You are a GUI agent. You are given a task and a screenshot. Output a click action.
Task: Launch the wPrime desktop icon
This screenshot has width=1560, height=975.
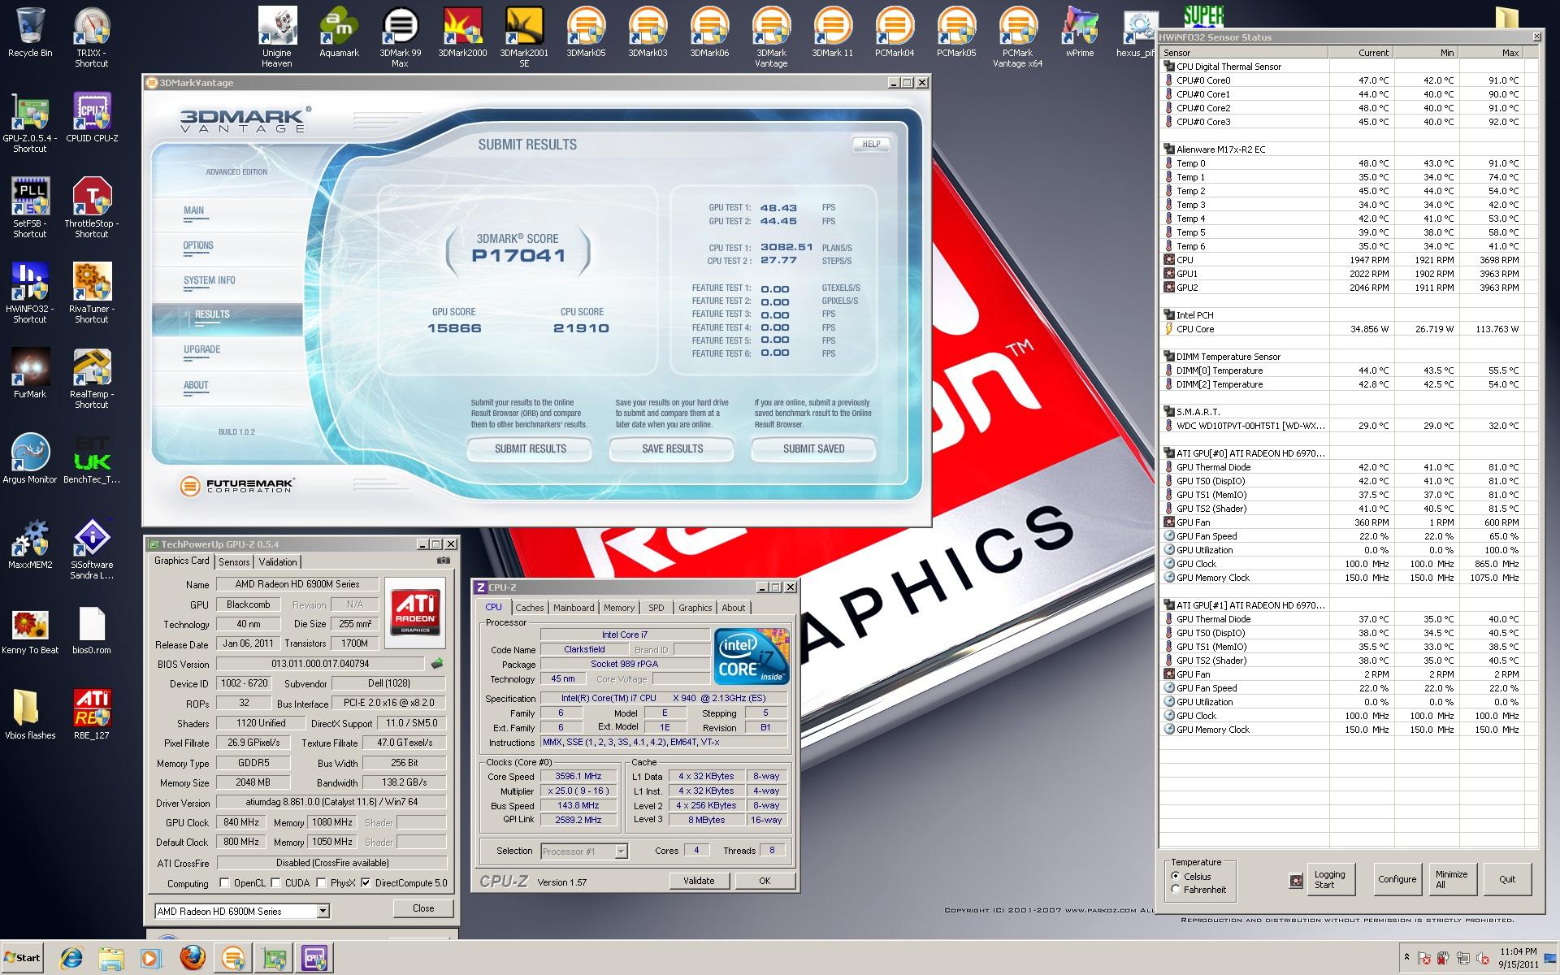[1080, 33]
